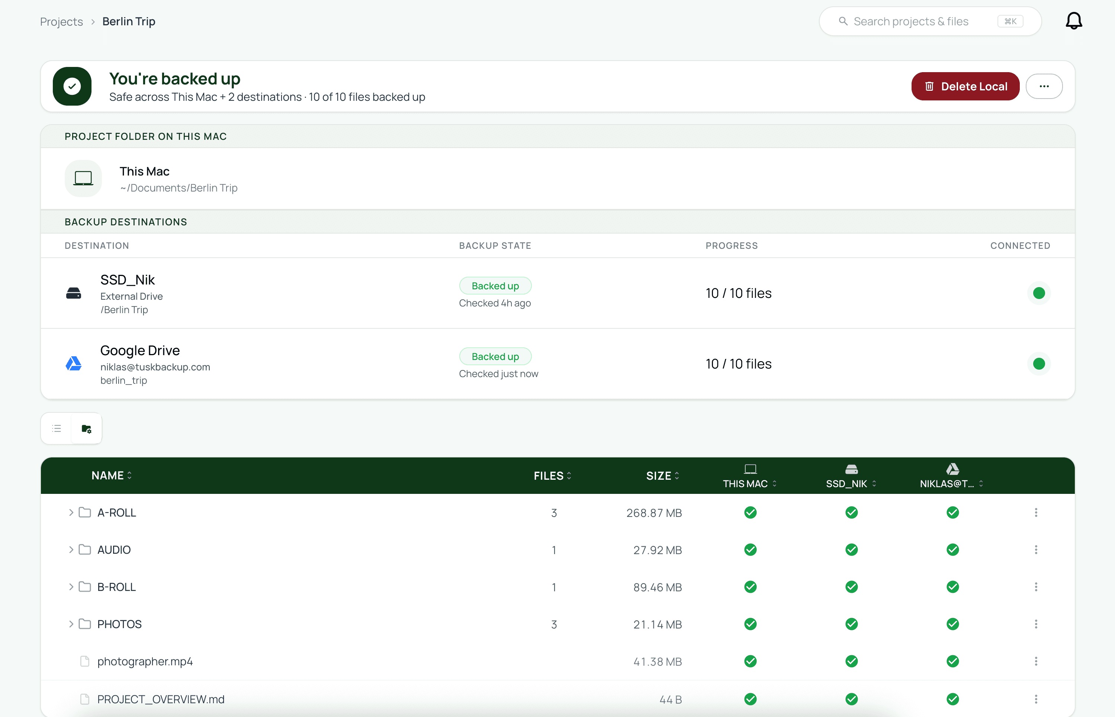Click A-ROLL Google Drive checkmark
Image resolution: width=1115 pixels, height=717 pixels.
tap(952, 512)
